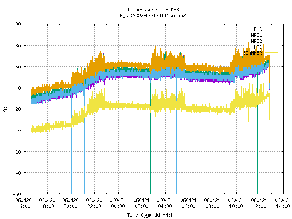Click the y-axis tick label -20

(x=16, y=152)
